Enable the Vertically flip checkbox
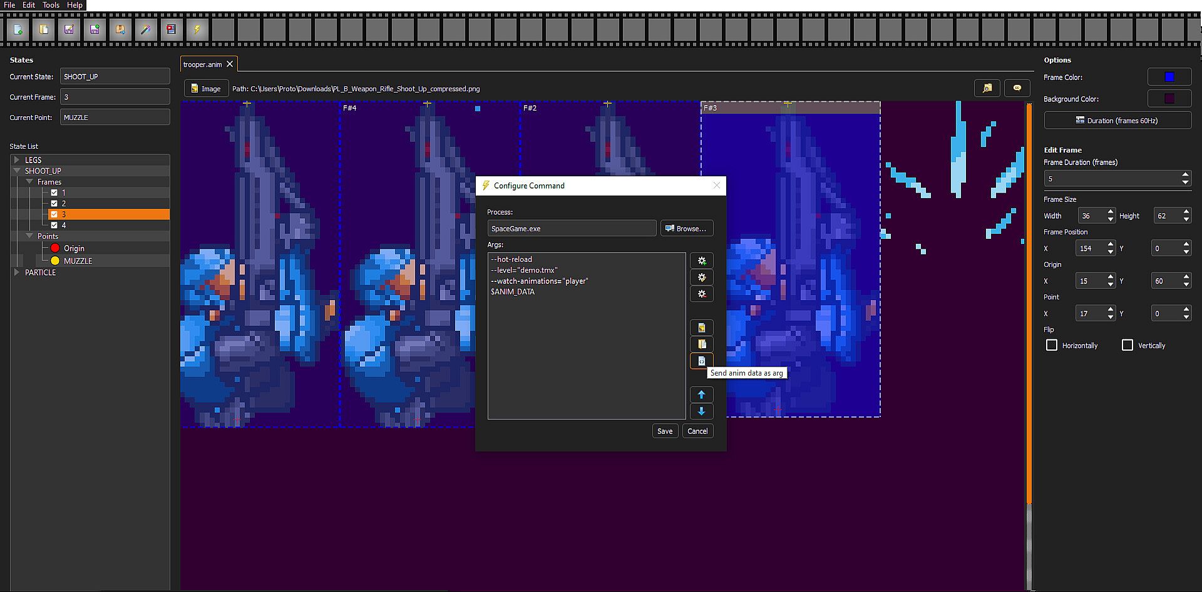 coord(1128,345)
